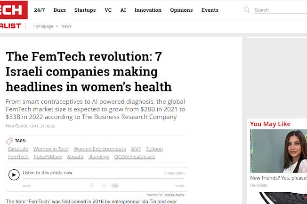307x204 pixels.
Task: Skip audio forward 10 seconds
Action: click(x=104, y=186)
